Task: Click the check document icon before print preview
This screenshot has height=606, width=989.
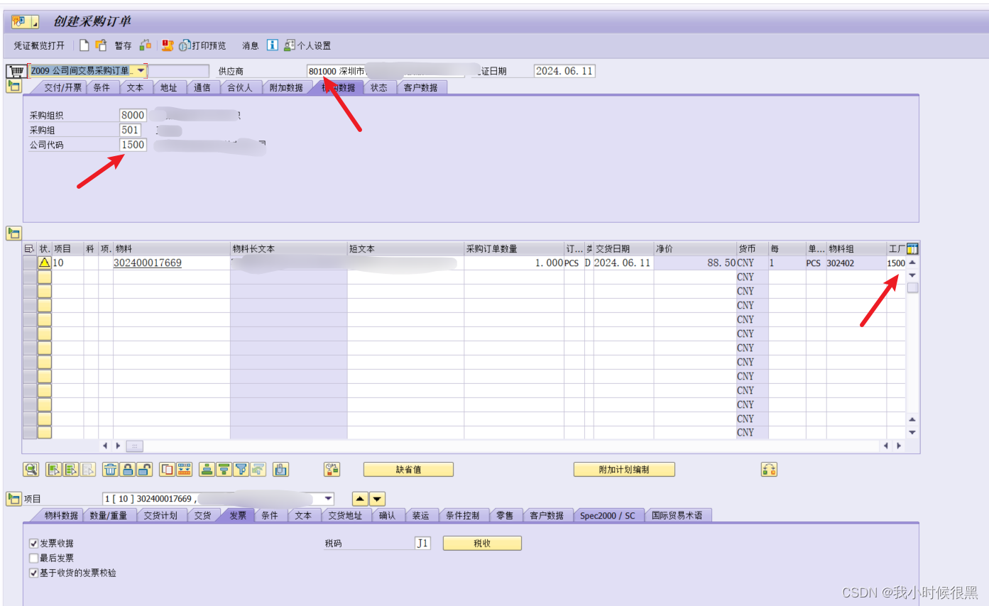Action: (167, 45)
